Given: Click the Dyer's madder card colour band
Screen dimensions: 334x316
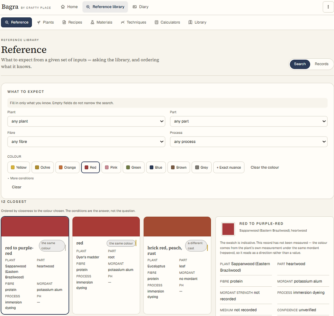Looking at the screenshot, I should point(106,227).
